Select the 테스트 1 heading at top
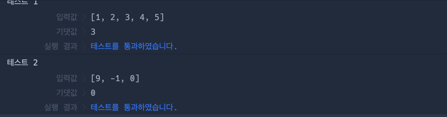 pos(22,2)
